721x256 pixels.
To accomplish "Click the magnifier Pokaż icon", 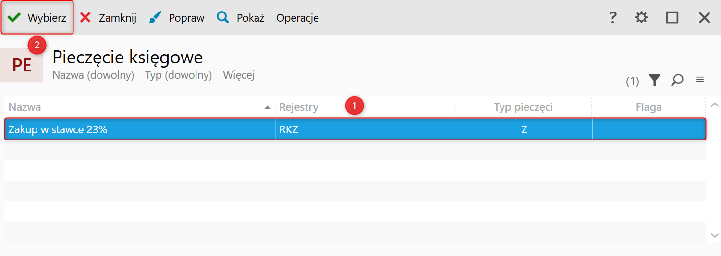I will 223,18.
